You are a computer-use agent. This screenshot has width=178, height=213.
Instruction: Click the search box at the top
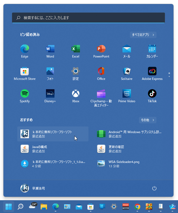(x=88, y=18)
